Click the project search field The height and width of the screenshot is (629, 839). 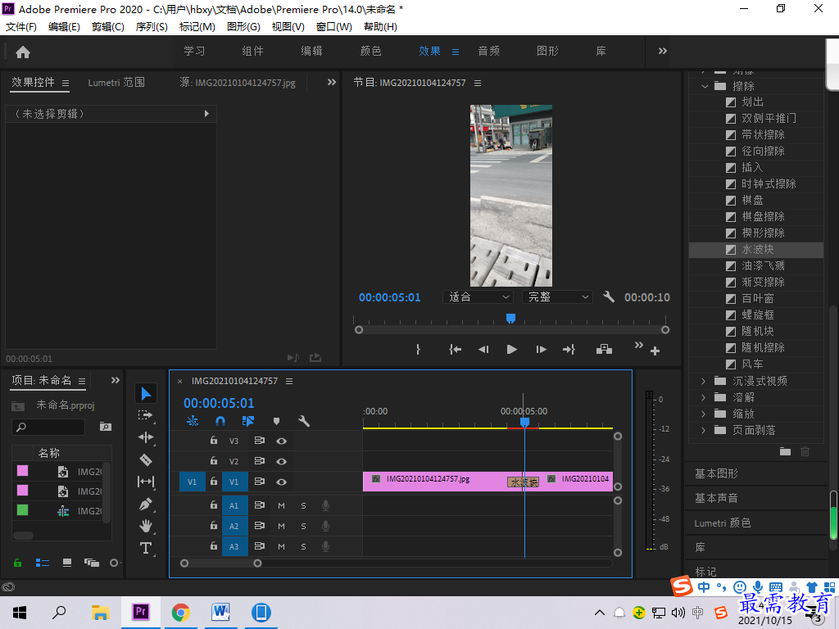click(x=48, y=427)
